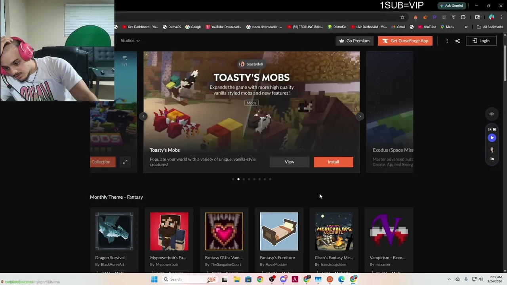Open the flame browser extension
Image resolution: width=507 pixels, height=285 pixels.
click(x=415, y=17)
